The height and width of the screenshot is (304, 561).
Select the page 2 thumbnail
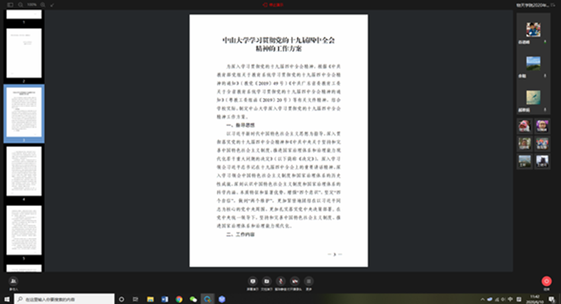point(24,54)
